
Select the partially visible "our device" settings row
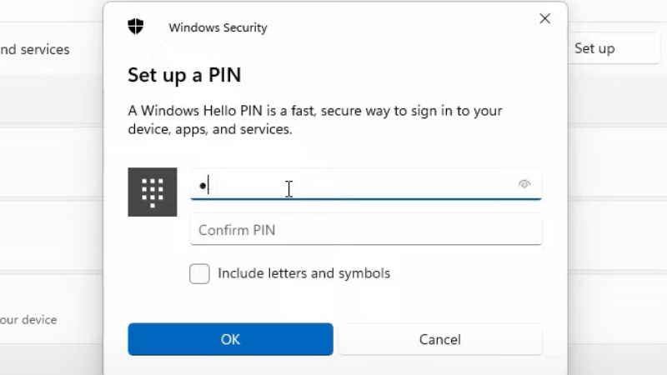tap(51, 320)
